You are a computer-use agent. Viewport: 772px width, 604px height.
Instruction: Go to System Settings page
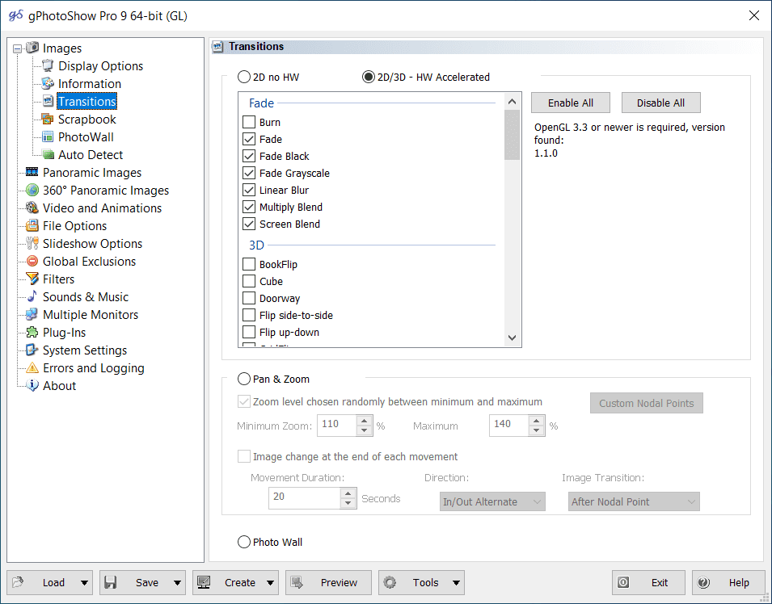tap(85, 350)
